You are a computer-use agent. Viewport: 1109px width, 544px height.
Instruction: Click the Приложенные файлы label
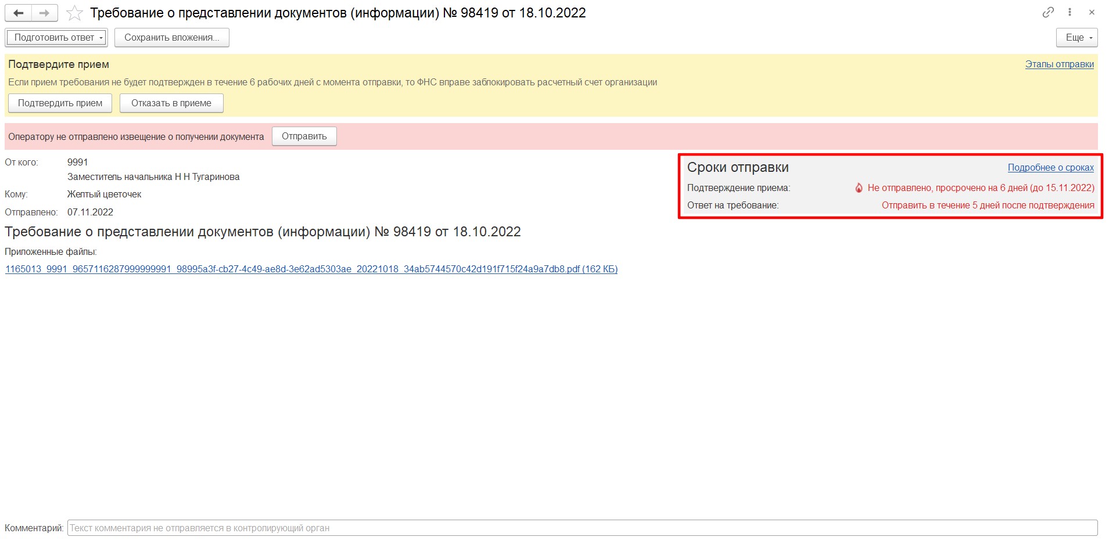(x=51, y=252)
